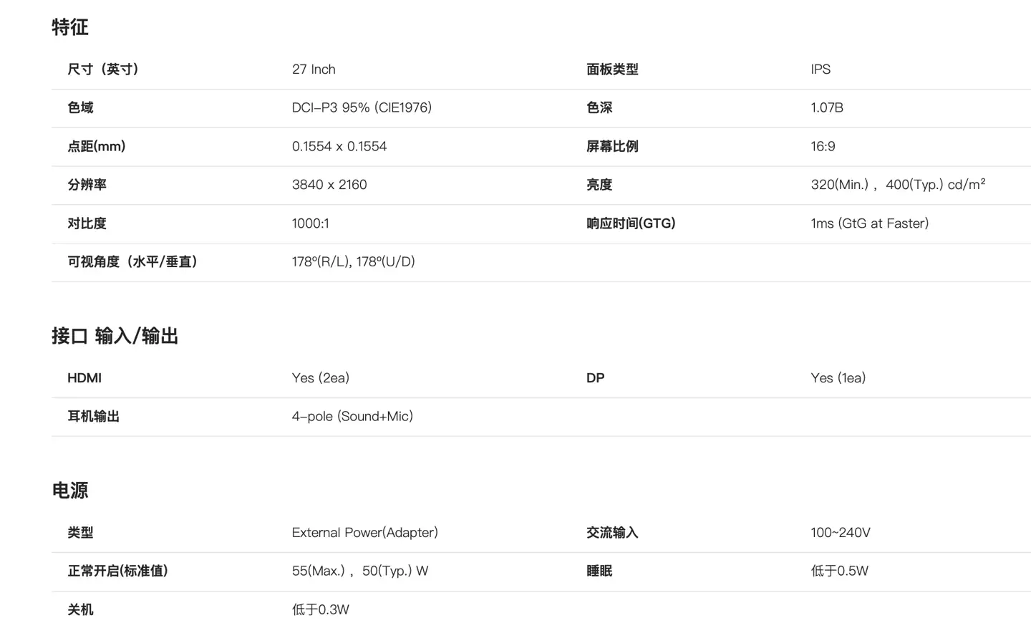The height and width of the screenshot is (623, 1031).
Task: Select the IPS panel type value
Action: coord(821,69)
